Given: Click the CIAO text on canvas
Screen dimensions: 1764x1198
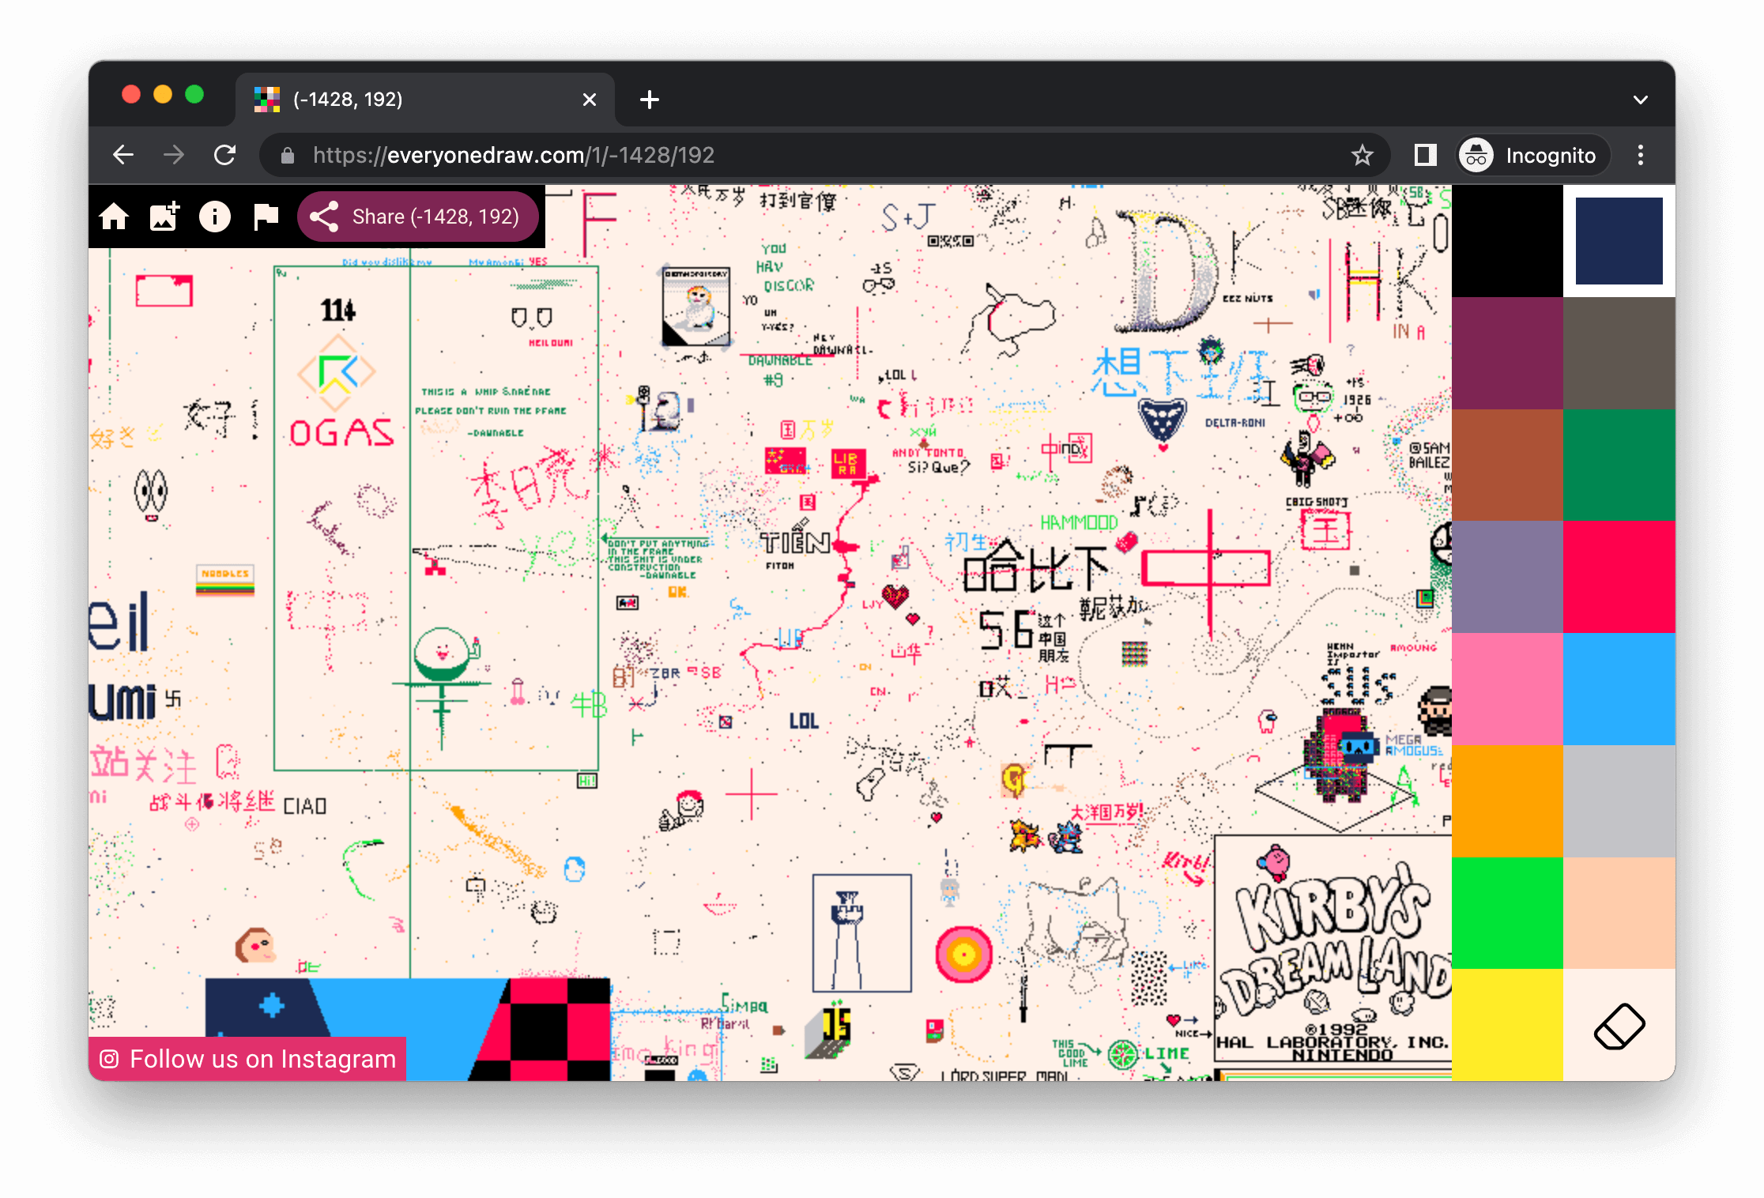Looking at the screenshot, I should pyautogui.click(x=304, y=806).
